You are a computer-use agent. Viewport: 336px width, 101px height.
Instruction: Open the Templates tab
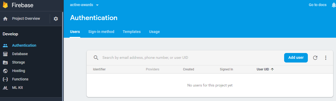(132, 32)
